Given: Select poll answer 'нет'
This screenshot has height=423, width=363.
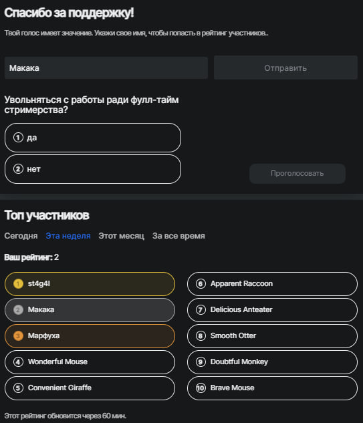Looking at the screenshot, I should click(x=92, y=169).
